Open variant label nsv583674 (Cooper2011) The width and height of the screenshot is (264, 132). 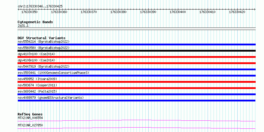click(37, 85)
